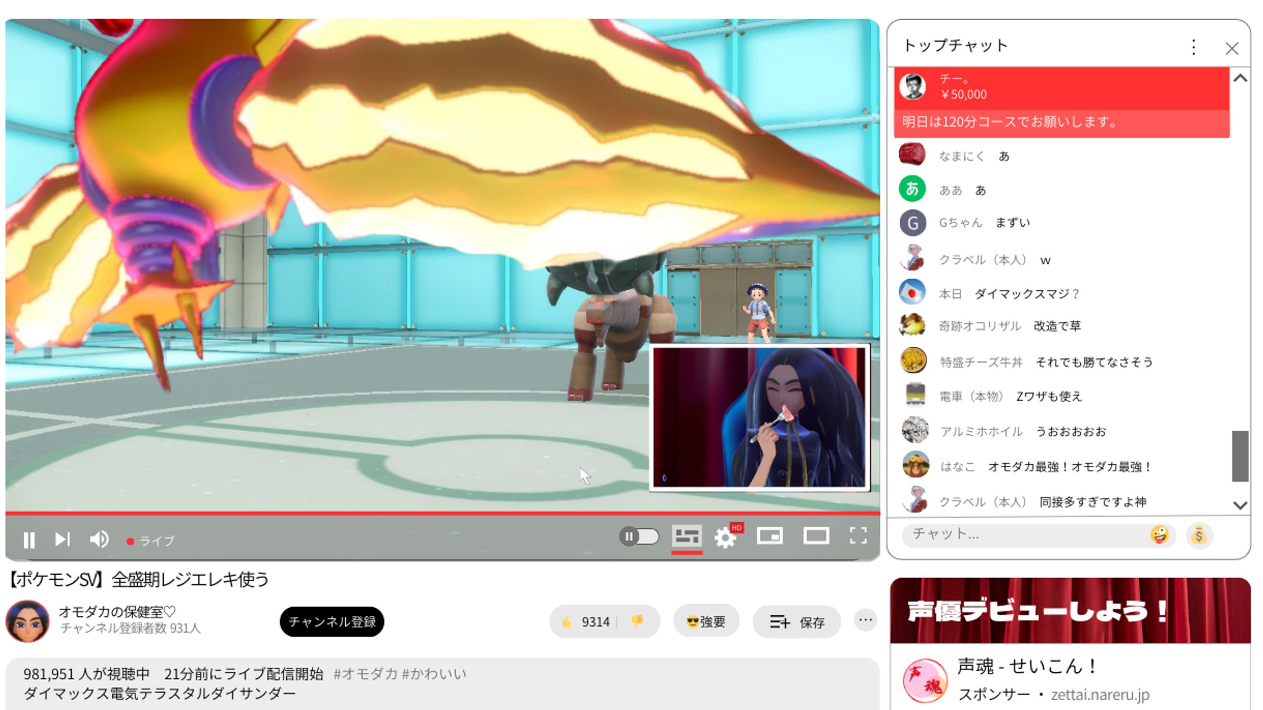Enter fullscreen mode
Viewport: 1263px width, 710px height.
click(858, 536)
